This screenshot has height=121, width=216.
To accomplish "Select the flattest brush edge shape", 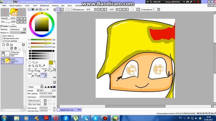I will click(x=54, y=87).
